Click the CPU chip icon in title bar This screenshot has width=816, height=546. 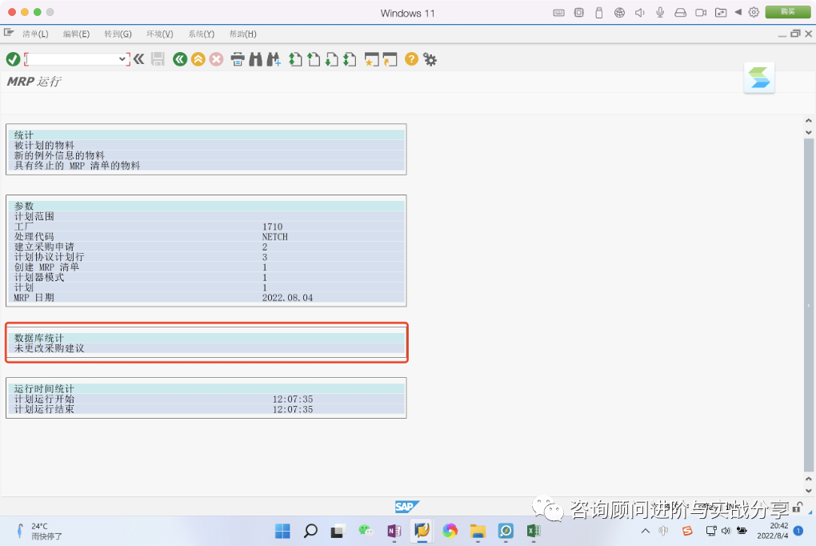click(x=578, y=13)
